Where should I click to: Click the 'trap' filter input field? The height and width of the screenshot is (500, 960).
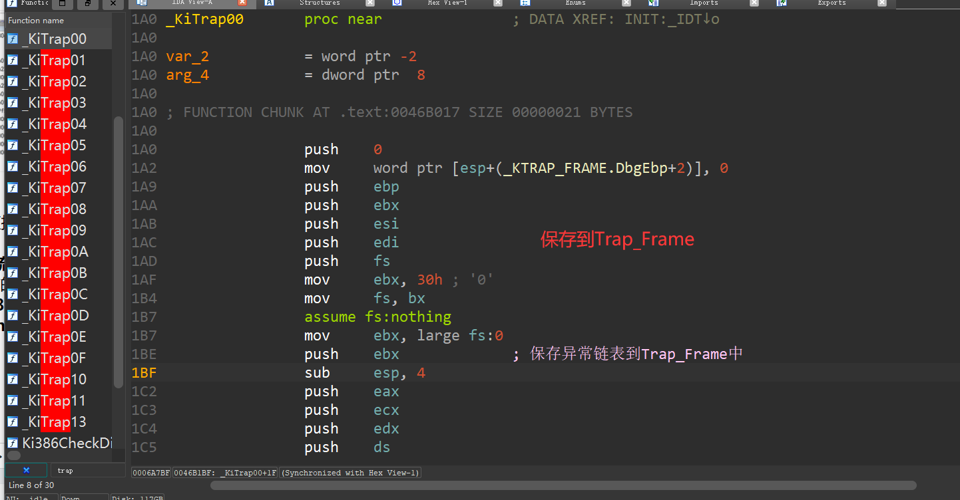(x=87, y=471)
